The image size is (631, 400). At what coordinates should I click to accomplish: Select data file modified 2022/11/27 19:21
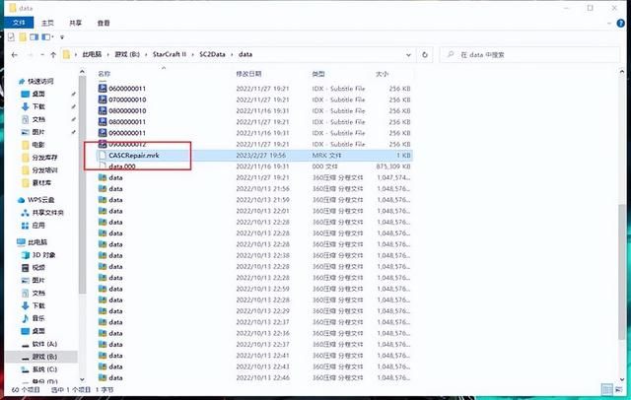[x=254, y=177]
